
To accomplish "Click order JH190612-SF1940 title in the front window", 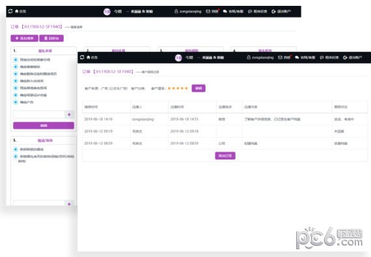I will tap(108, 72).
